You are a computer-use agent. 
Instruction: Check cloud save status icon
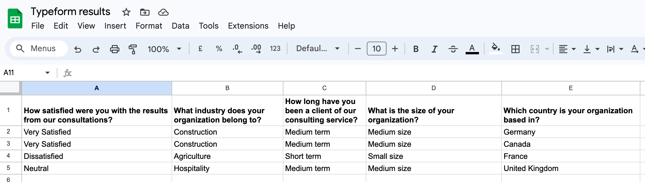click(163, 12)
